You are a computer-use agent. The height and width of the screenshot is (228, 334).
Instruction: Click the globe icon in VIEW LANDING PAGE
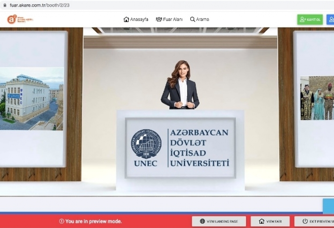tap(202, 221)
